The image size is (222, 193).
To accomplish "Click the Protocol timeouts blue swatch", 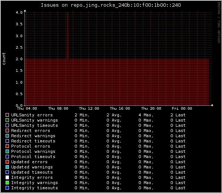I will point(7,157).
